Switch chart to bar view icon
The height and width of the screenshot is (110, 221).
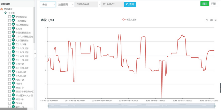(x=212, y=20)
